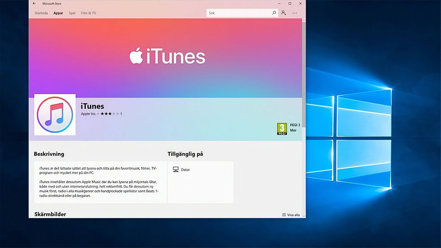441x248 pixels.
Task: Click the Visa alla link
Action: [291, 215]
